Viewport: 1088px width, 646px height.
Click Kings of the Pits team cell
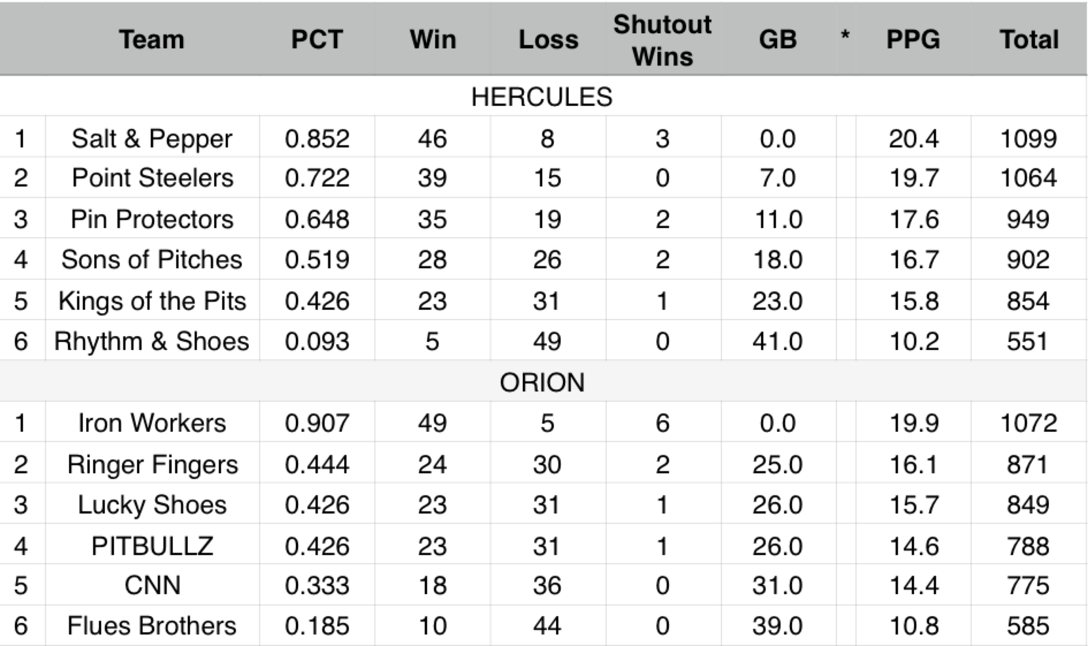click(152, 301)
